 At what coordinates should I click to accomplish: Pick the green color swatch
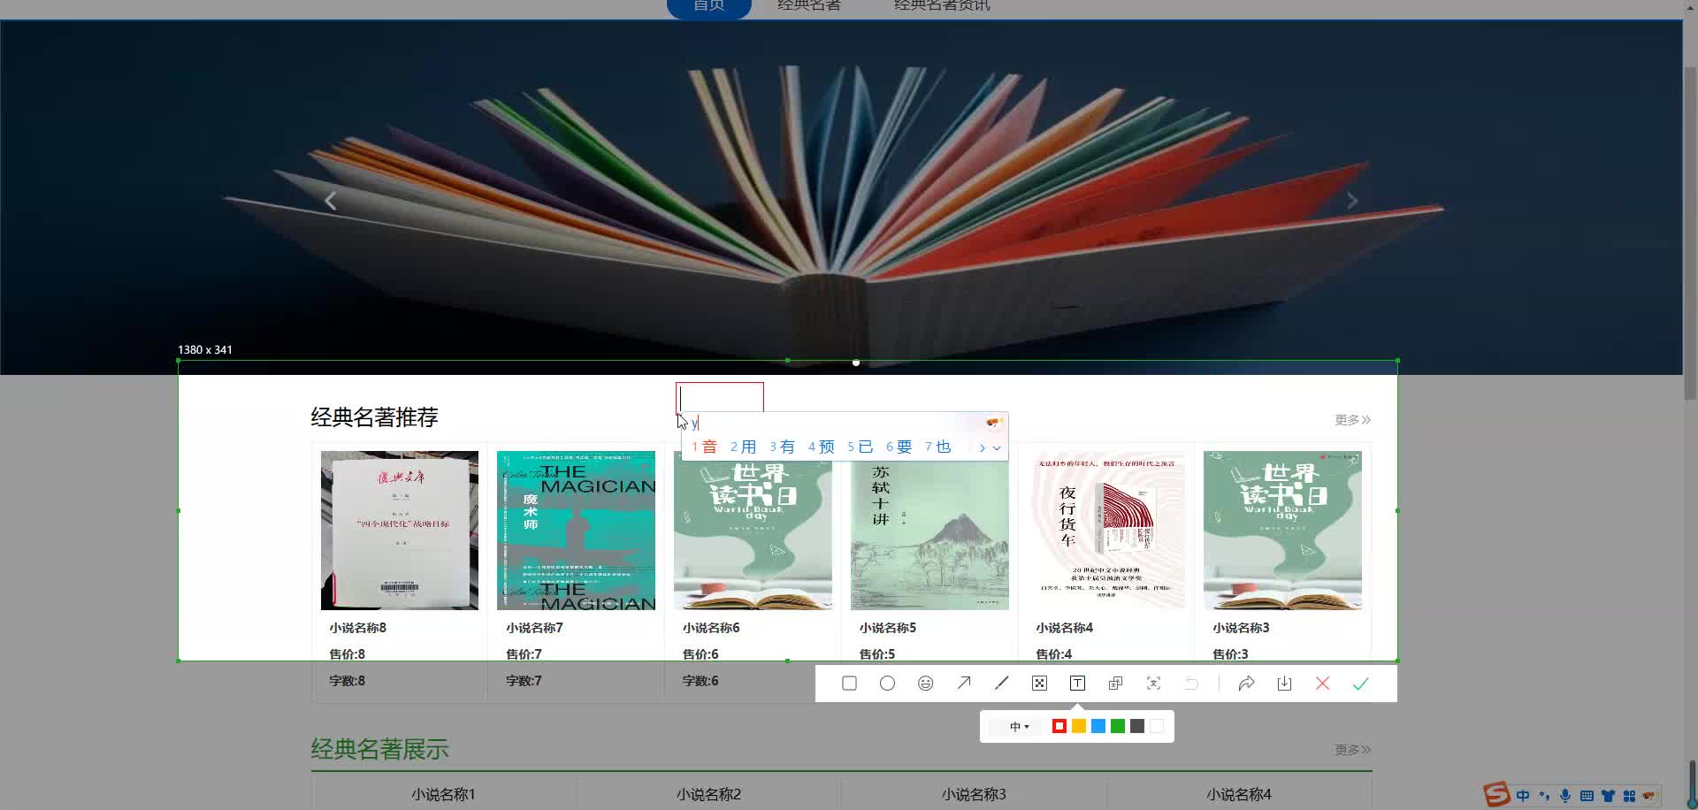click(1118, 727)
